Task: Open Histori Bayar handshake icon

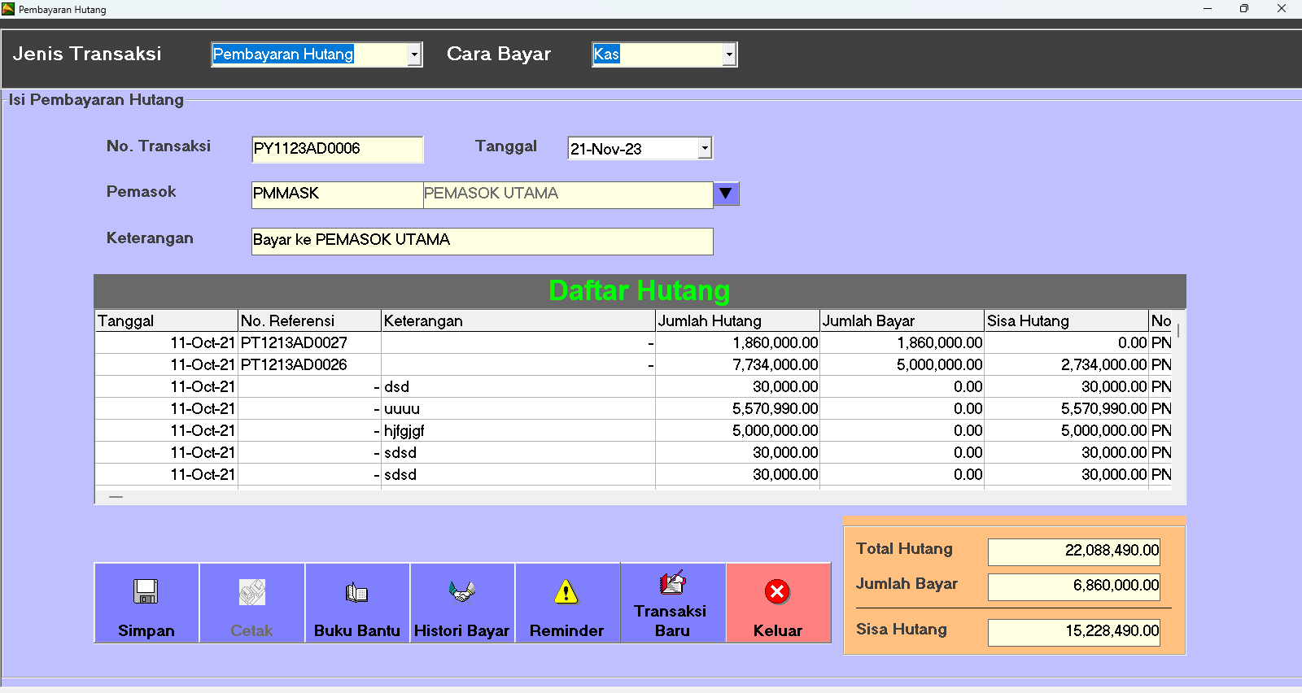Action: click(x=461, y=592)
